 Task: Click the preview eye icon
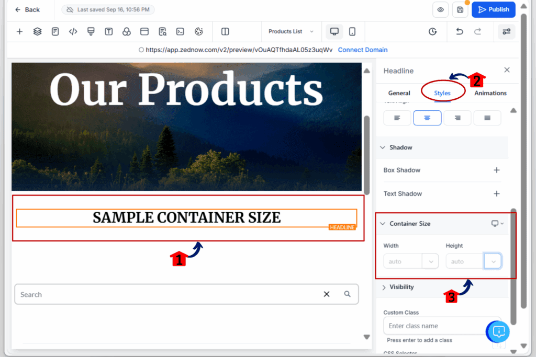[x=440, y=9]
